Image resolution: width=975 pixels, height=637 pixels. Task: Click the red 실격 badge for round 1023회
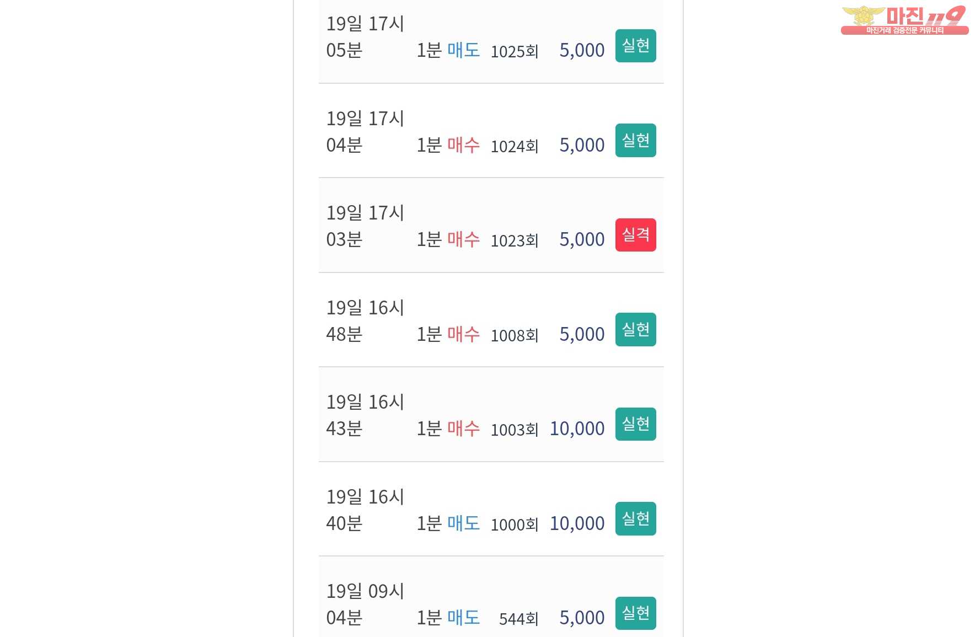(x=635, y=235)
